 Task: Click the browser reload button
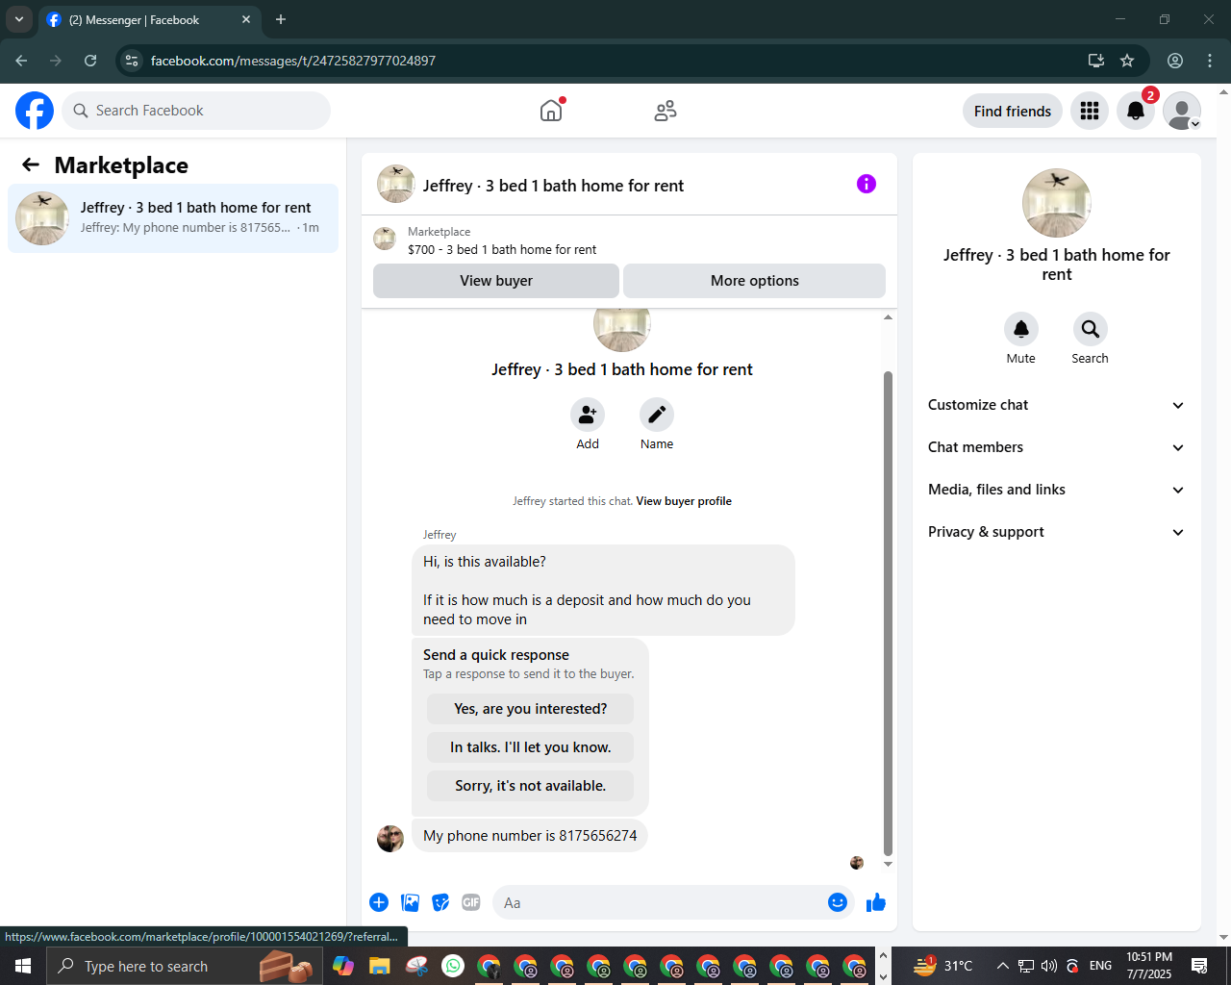pyautogui.click(x=90, y=61)
